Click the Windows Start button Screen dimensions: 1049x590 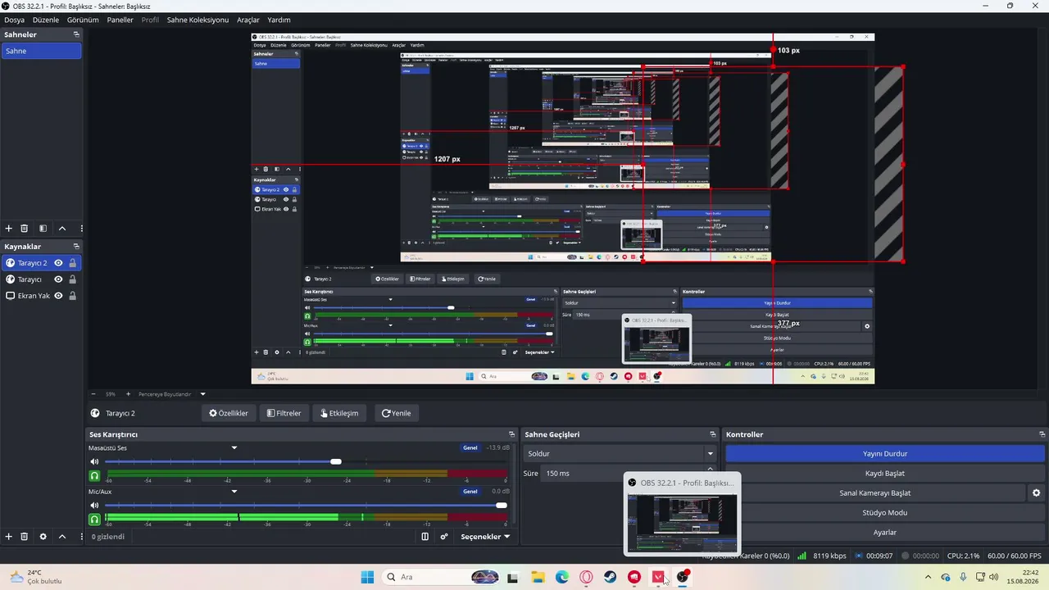point(367,577)
